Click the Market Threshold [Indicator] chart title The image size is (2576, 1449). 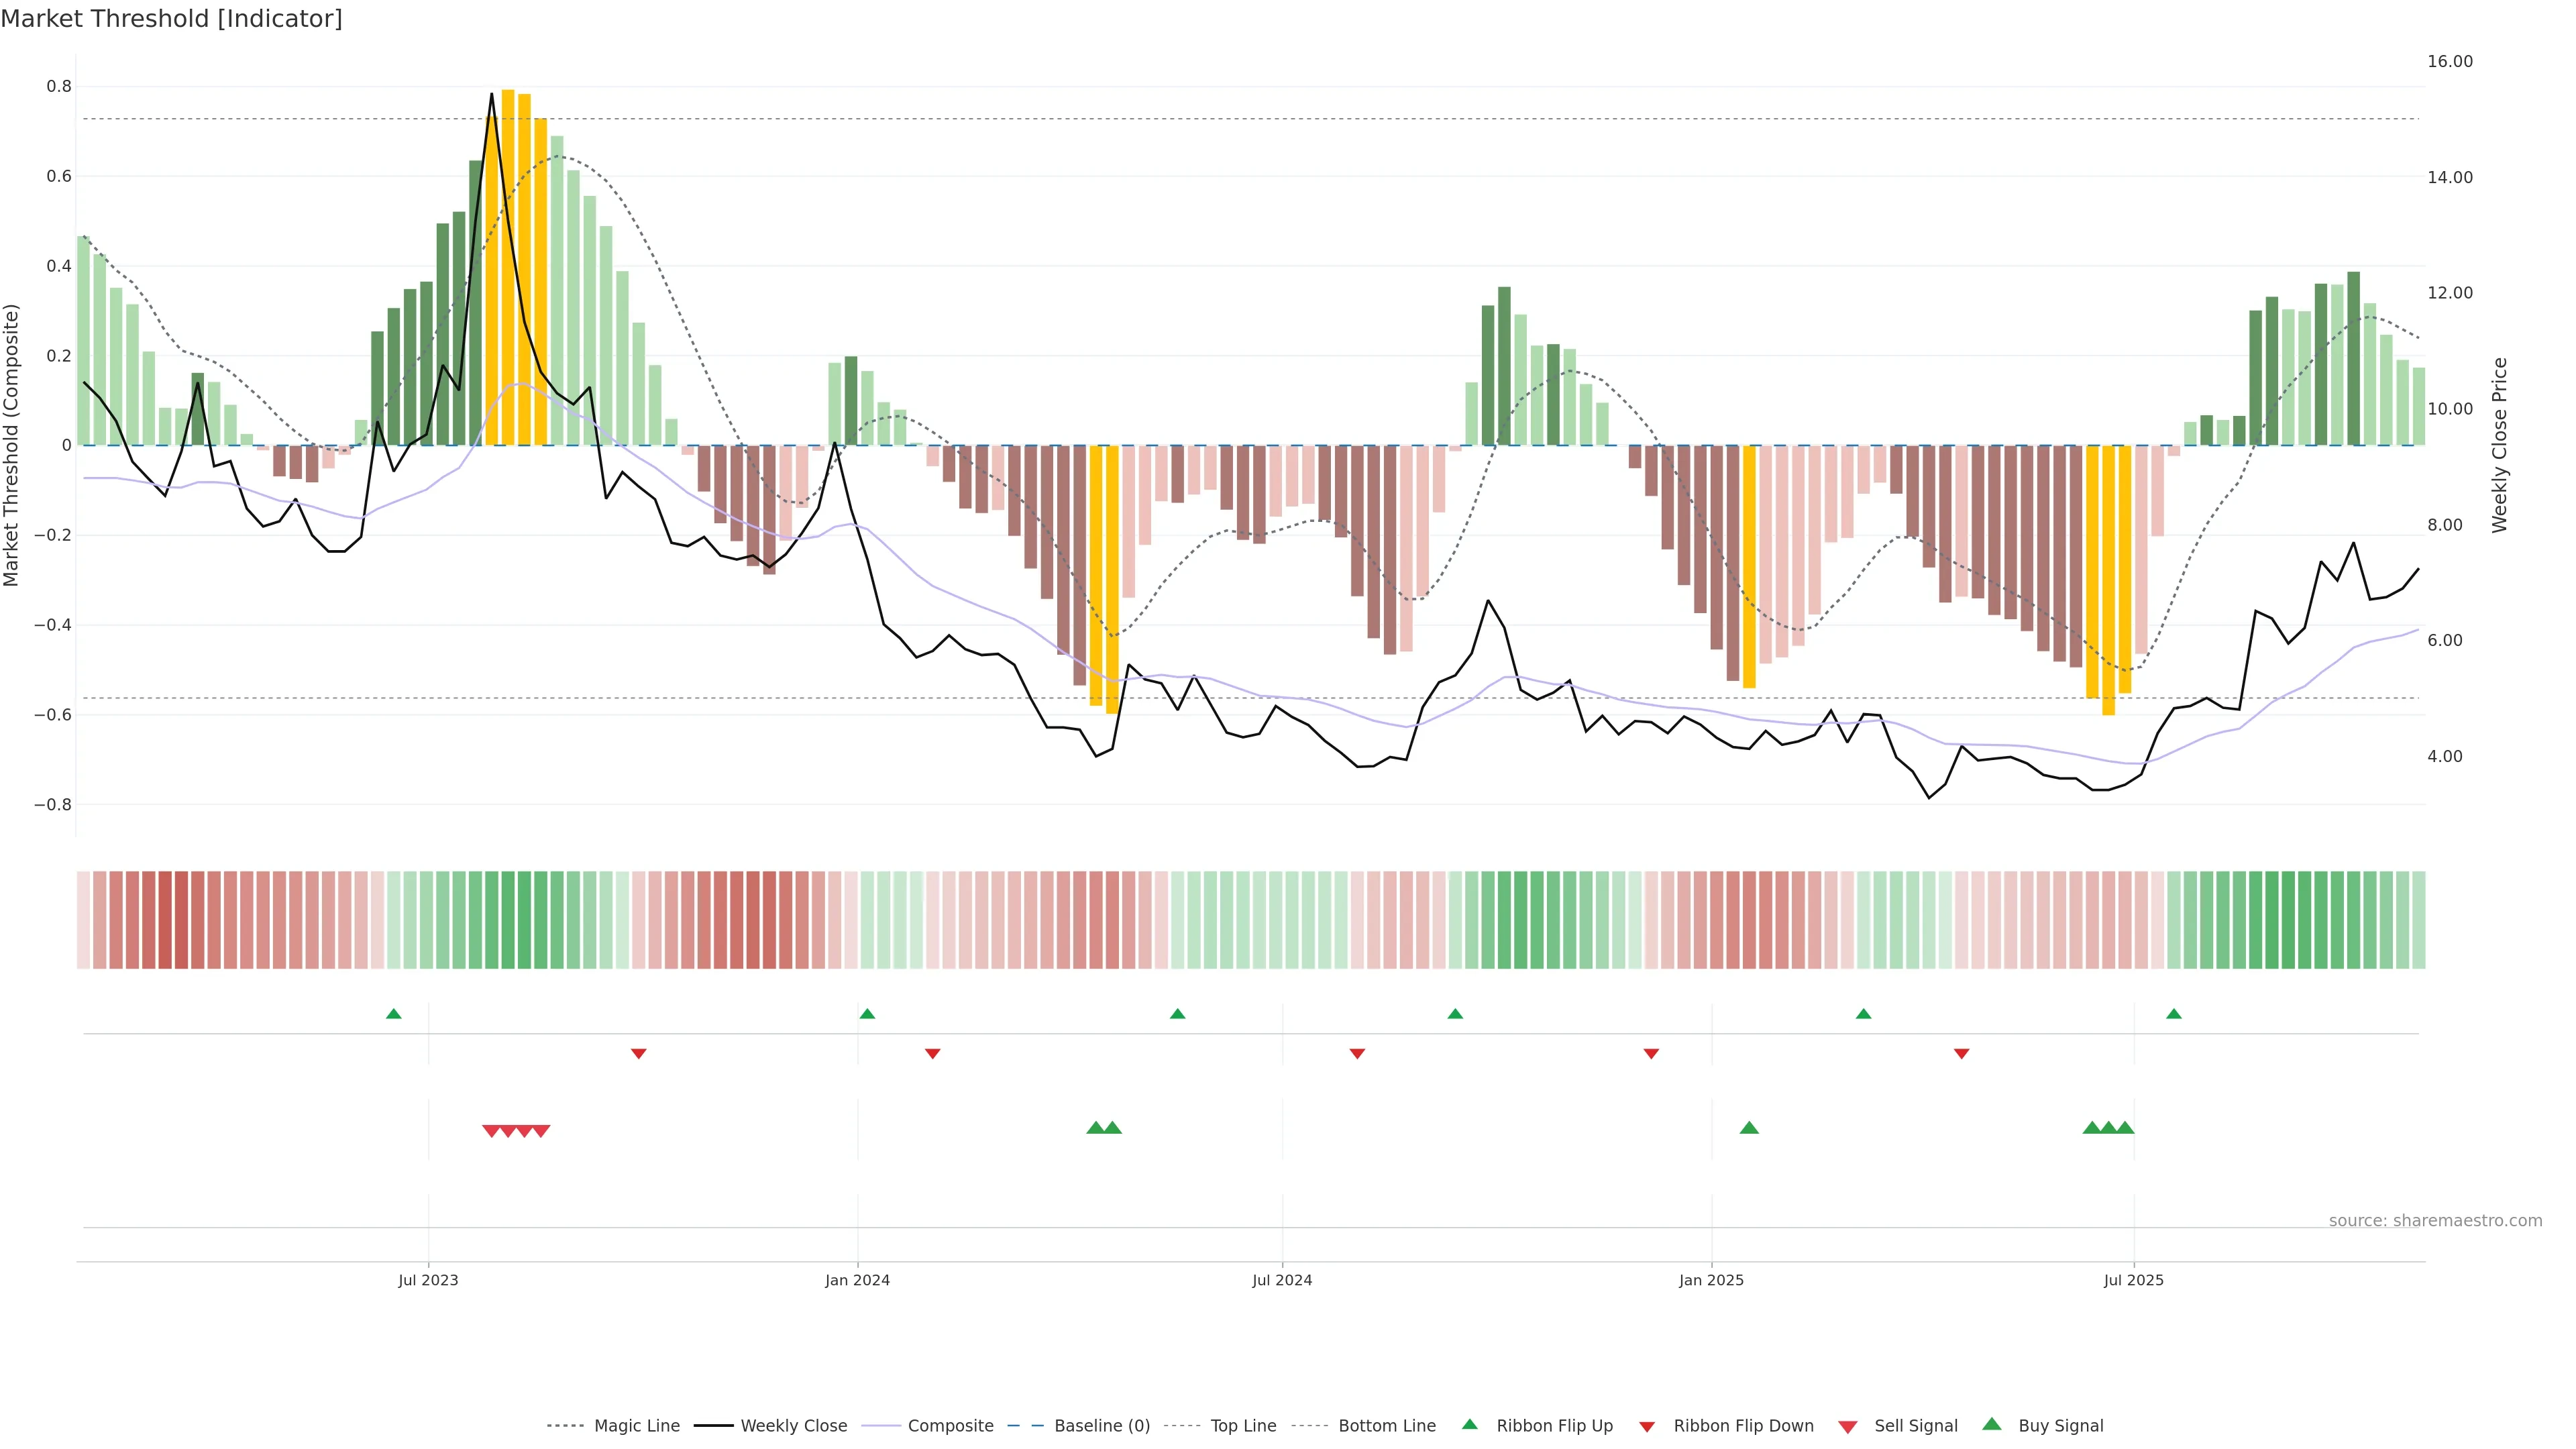coord(171,19)
